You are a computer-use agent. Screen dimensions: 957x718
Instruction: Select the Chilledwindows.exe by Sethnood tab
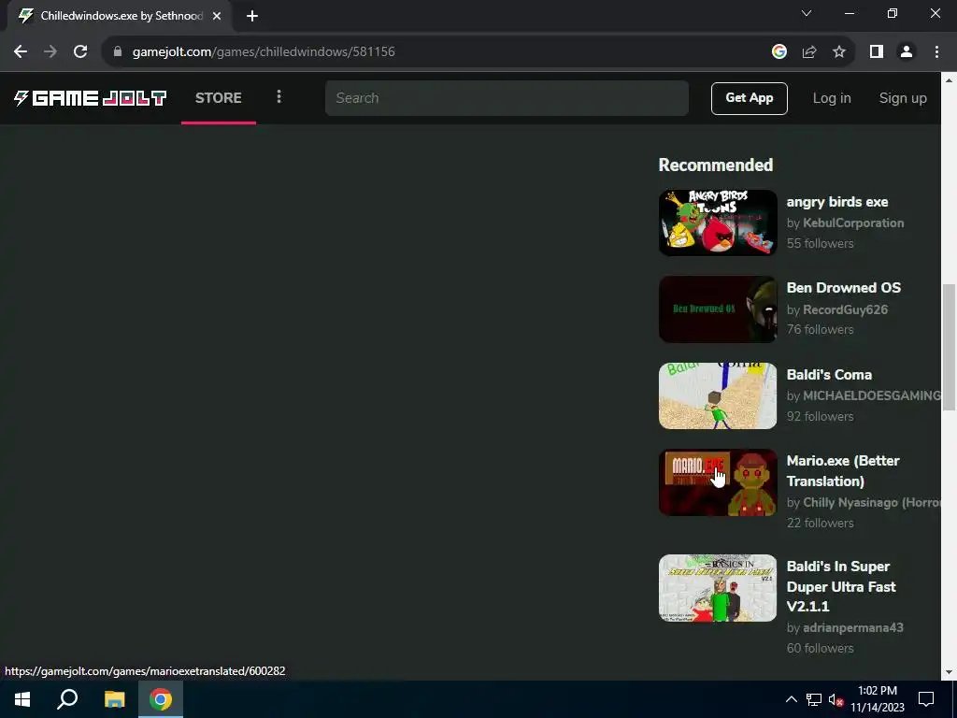click(x=121, y=17)
